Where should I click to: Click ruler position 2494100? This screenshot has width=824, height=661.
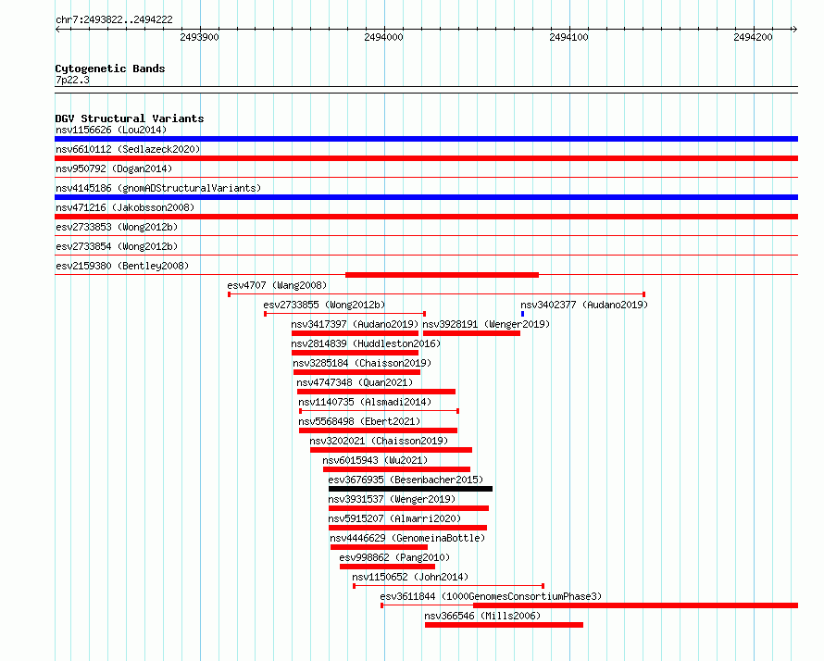tap(569, 37)
